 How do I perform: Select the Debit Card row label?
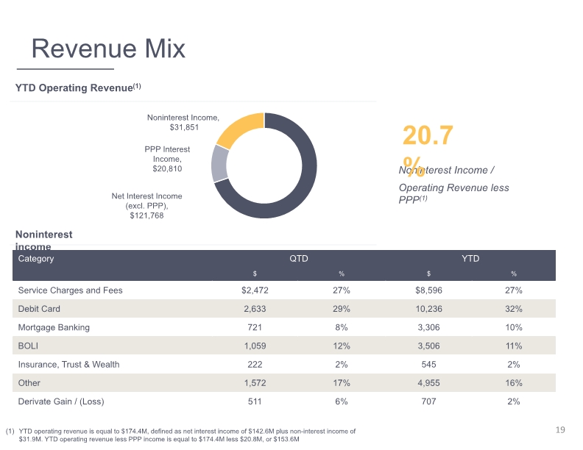coord(39,309)
